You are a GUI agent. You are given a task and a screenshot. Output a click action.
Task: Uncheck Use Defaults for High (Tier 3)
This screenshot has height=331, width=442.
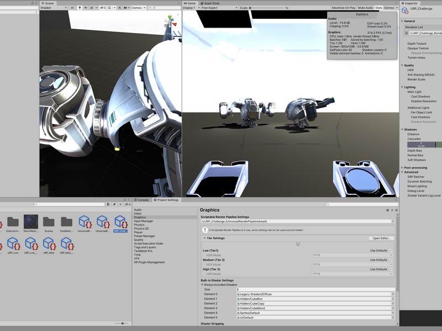click(x=391, y=269)
